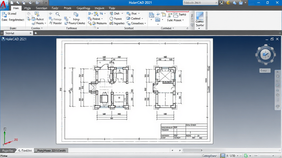Open the Feurm dropdown arrow
282x158 pixels.
pos(45,23)
